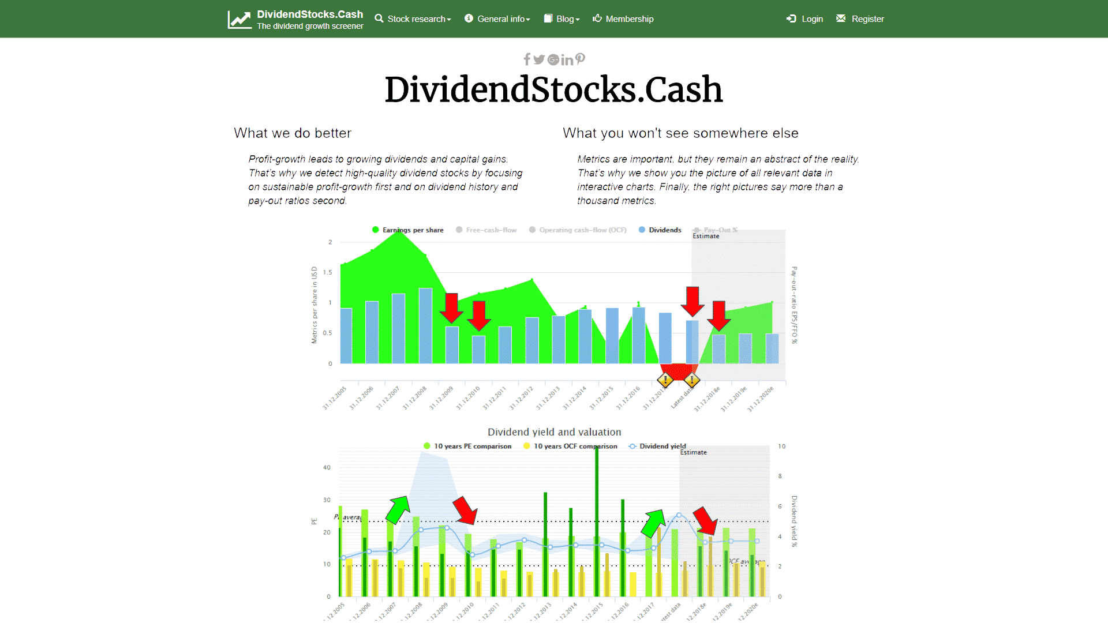Expand the General info dropdown caret
1108x623 pixels.
pos(528,20)
